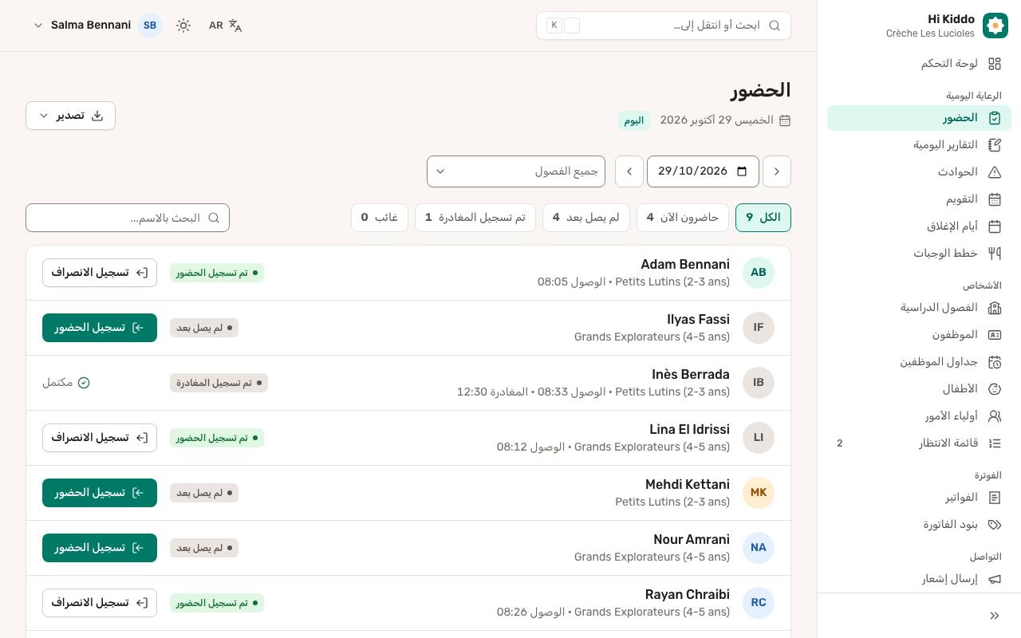
Task: Open the جميع الفصول classroom selector
Action: point(516,171)
